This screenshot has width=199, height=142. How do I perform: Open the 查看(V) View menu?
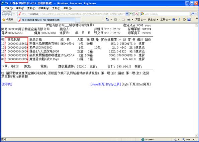31,8
